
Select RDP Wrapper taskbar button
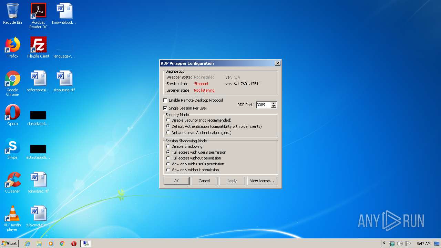pyautogui.click(x=86, y=244)
